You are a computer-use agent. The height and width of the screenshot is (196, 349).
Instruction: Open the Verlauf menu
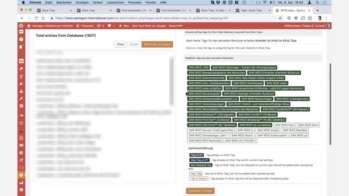(98, 2)
